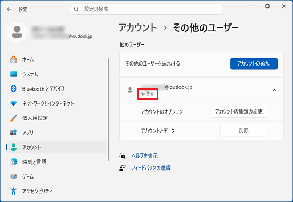Maximize the settings window
The height and width of the screenshot is (202, 293).
click(x=267, y=6)
